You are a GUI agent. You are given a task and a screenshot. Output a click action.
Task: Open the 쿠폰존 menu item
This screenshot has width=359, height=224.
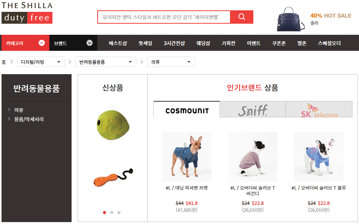tap(279, 43)
